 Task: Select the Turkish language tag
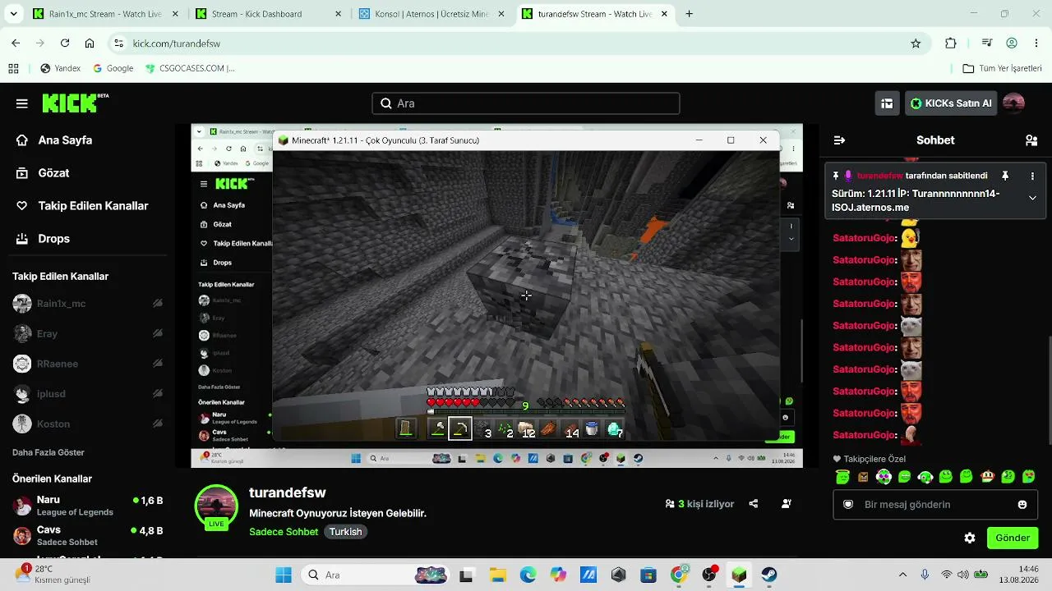click(x=345, y=532)
